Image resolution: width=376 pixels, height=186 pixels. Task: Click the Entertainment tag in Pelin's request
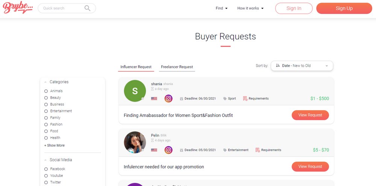[x=238, y=150]
